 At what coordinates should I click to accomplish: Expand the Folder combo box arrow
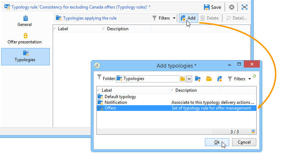189,79
